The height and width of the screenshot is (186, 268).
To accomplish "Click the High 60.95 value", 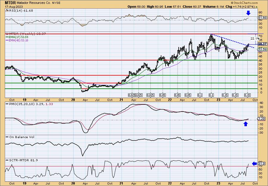I will tap(155, 7).
